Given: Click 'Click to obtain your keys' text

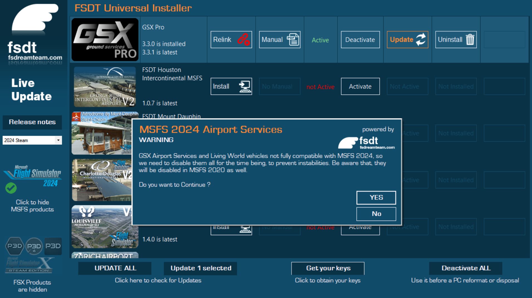Looking at the screenshot, I should point(328,280).
